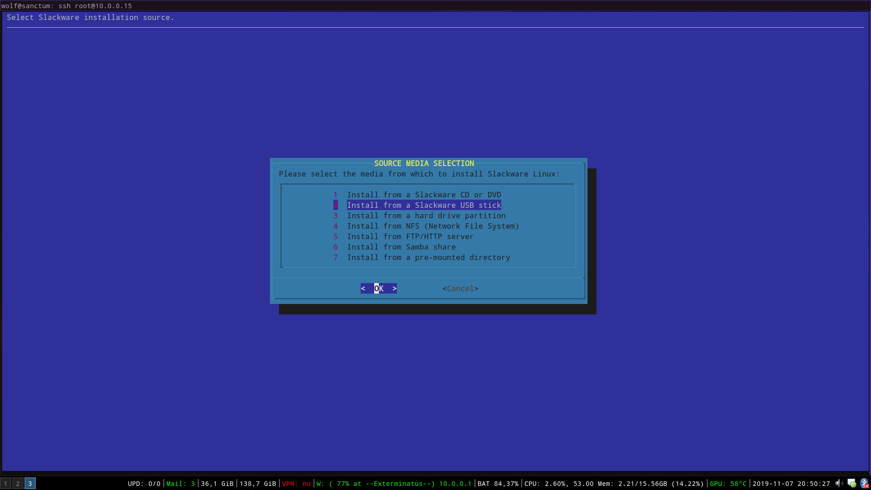The image size is (871, 490).
Task: Click the SOURCE MEDIA SELECTION dialog title
Action: click(x=424, y=163)
